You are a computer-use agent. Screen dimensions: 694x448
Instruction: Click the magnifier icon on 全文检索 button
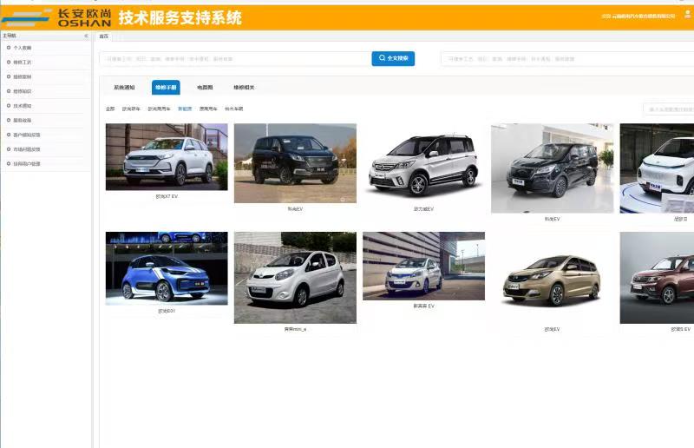pos(383,58)
